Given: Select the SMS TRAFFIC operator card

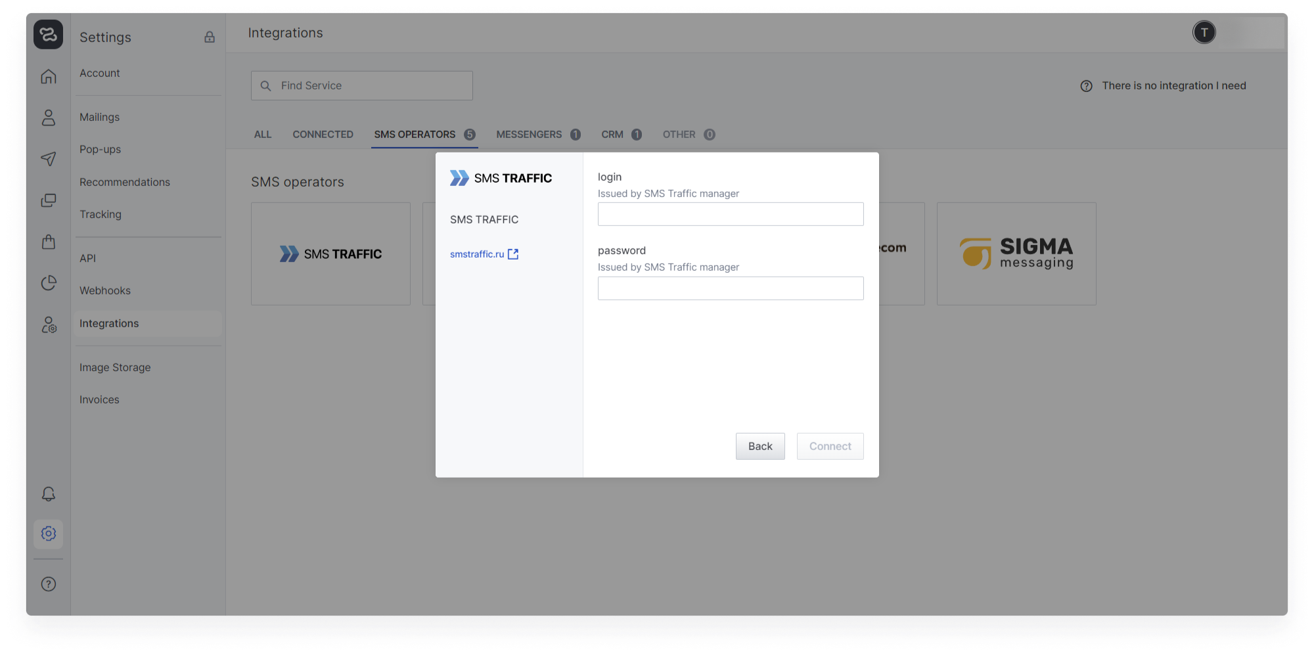Looking at the screenshot, I should (x=330, y=254).
